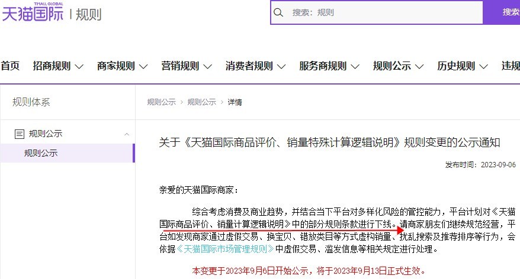Click the 规则体系 sidebar heading
The height and width of the screenshot is (279, 520).
(31, 102)
